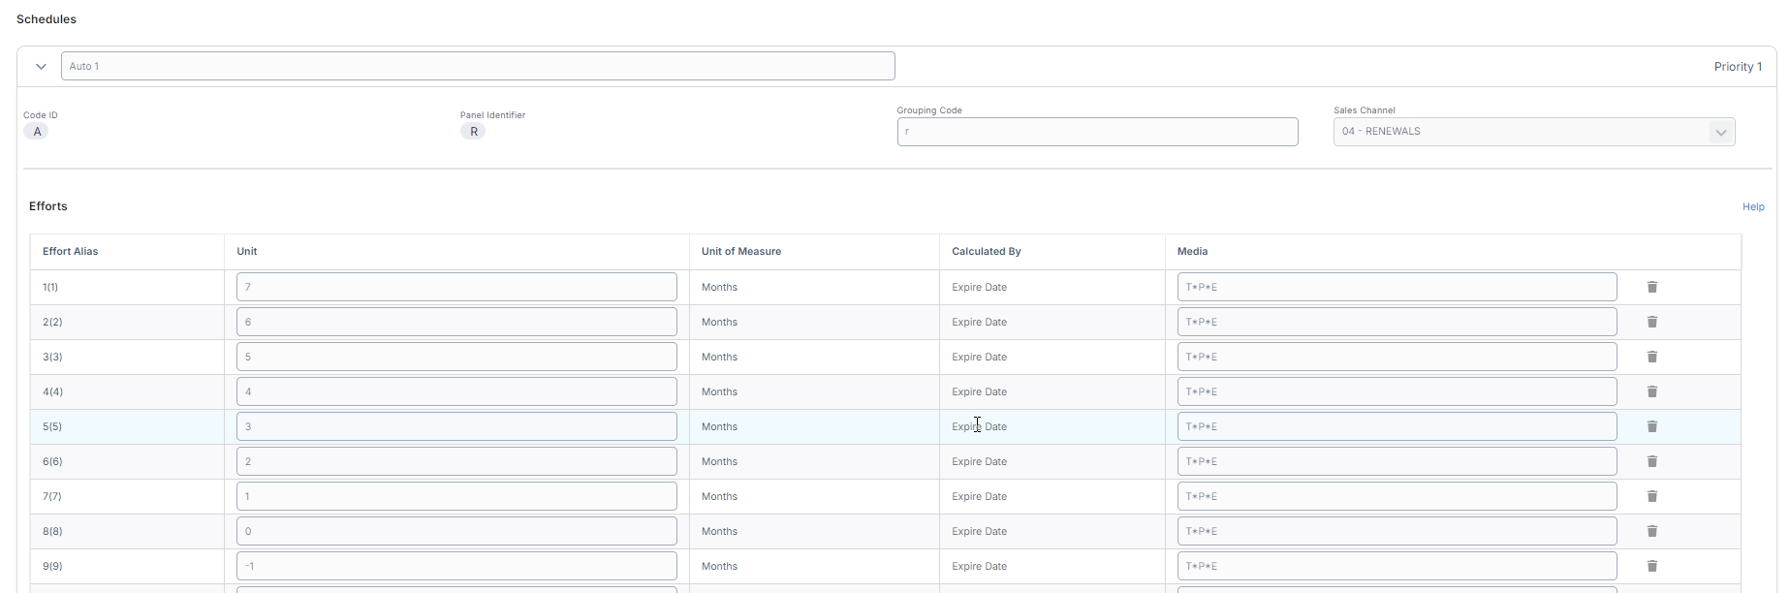Click the Priority 1 label
Viewport: 1790px width, 593px height.
1737,67
